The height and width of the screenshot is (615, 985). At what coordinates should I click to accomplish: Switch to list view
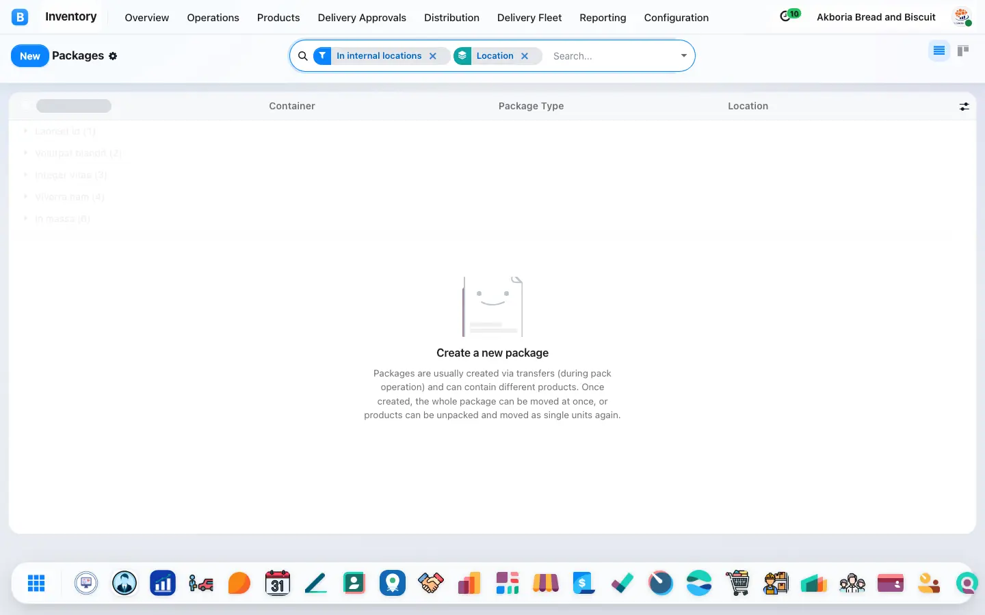click(x=939, y=51)
